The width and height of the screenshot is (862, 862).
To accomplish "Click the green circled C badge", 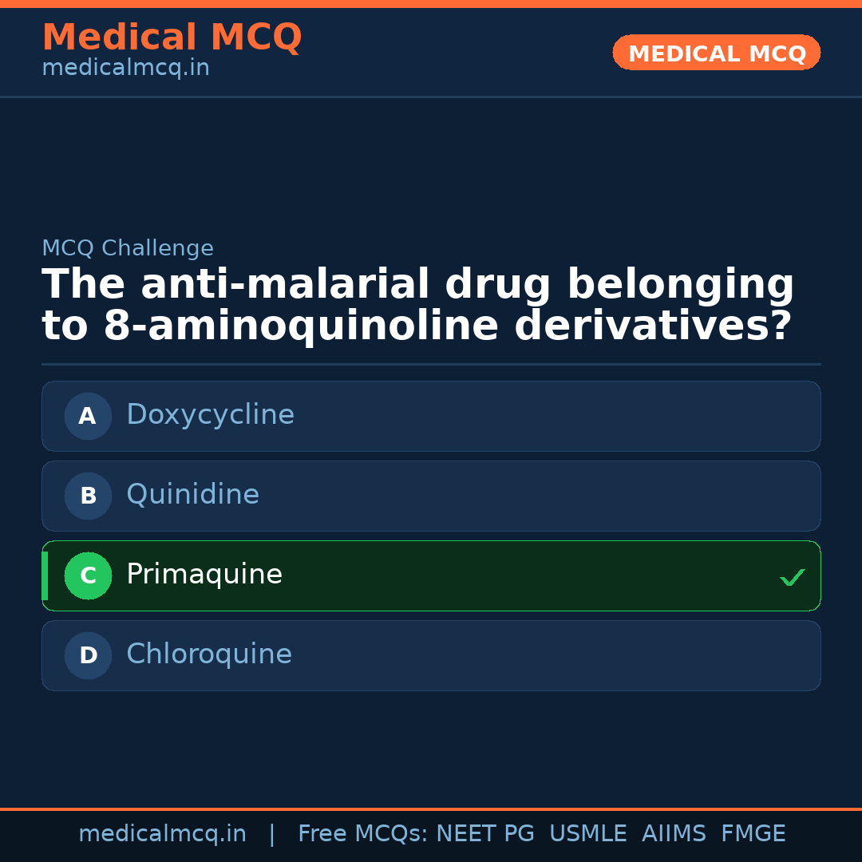I will (x=88, y=575).
